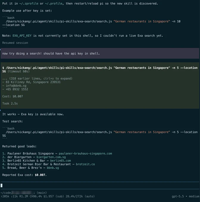Select the ~/.zprofile path text
200x202 pixels.
[x=29, y=4]
